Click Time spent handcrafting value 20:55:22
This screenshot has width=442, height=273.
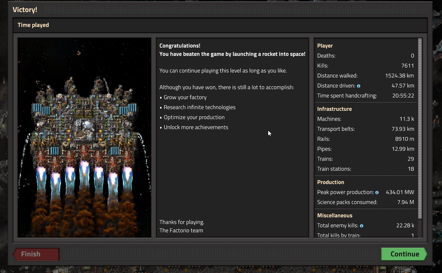click(404, 96)
